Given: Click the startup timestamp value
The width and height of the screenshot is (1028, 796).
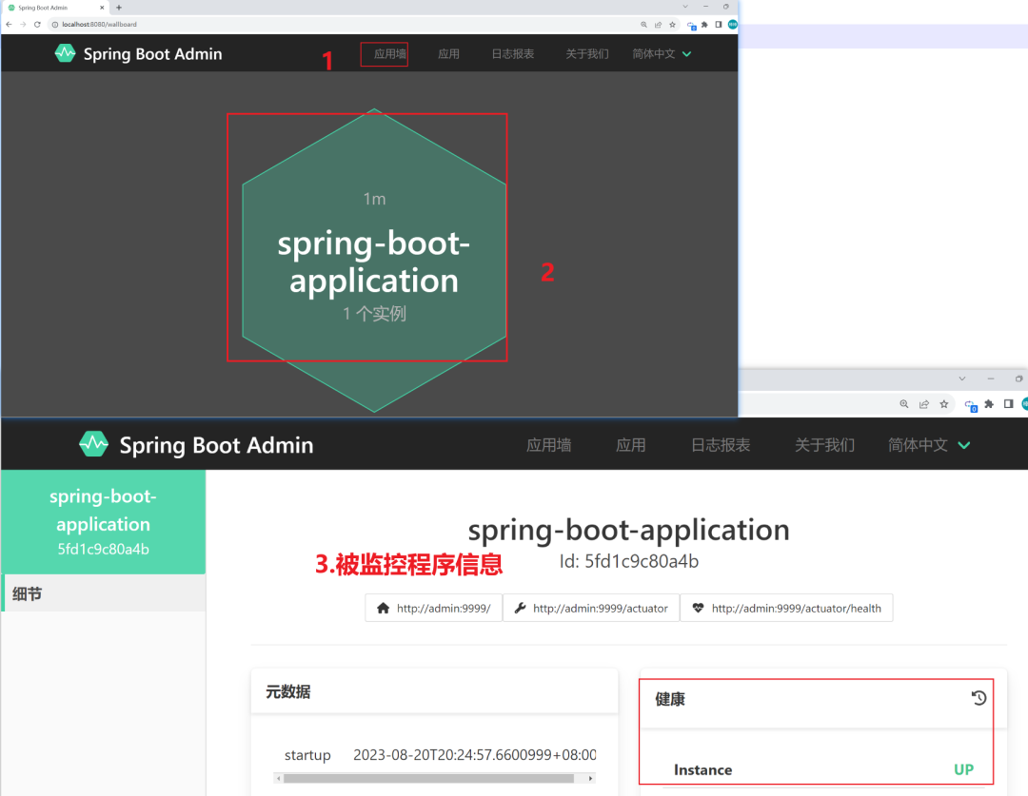Looking at the screenshot, I should [475, 755].
